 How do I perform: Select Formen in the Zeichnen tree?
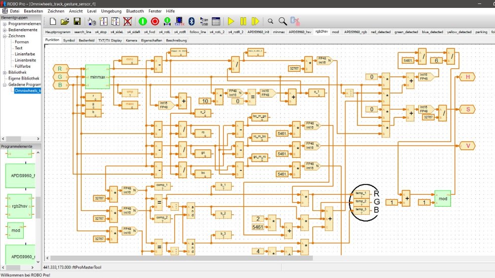pyautogui.click(x=22, y=42)
